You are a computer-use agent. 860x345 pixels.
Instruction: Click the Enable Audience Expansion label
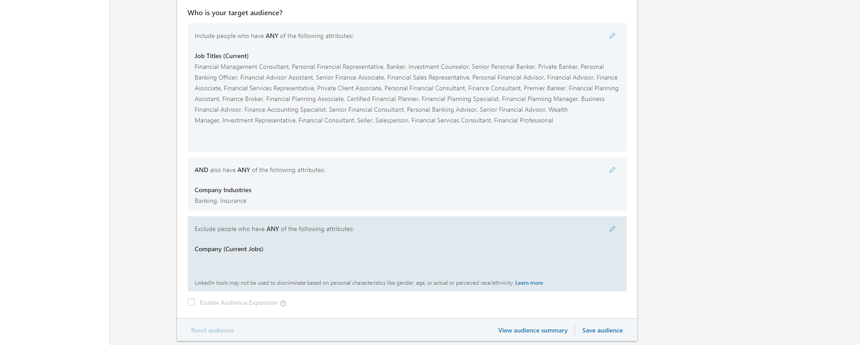(x=238, y=303)
